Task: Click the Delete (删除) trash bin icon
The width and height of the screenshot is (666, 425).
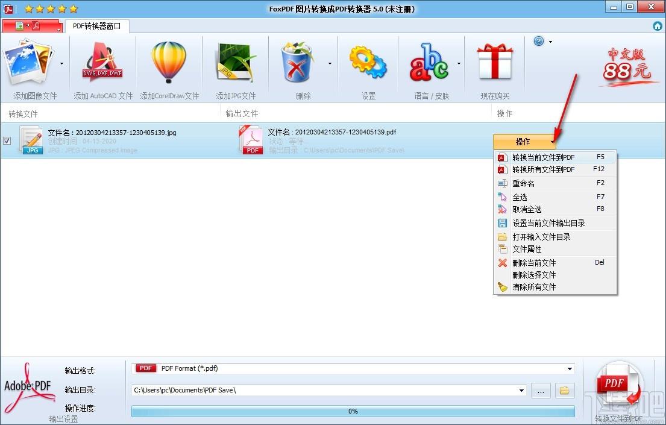Action: coord(297,62)
